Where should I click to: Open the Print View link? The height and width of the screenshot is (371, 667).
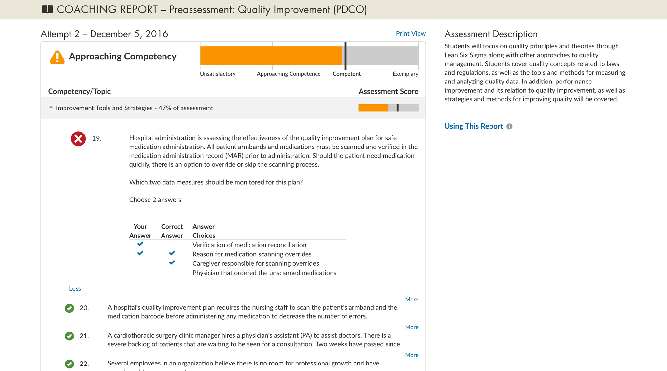click(411, 33)
